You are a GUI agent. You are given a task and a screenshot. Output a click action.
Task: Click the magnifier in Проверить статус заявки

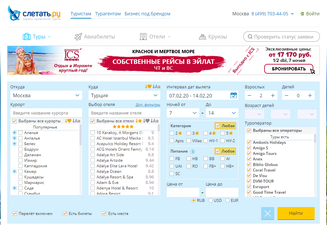pos(250,37)
